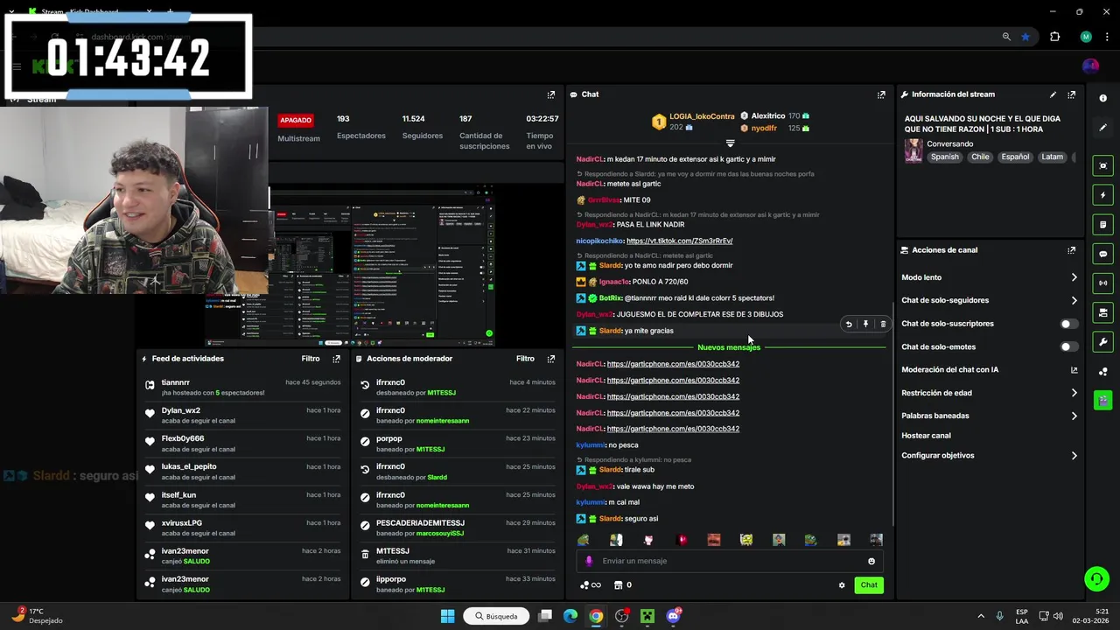Viewport: 1120px width, 630px height.
Task: Jump to Nuevos mensajes divider
Action: [x=729, y=347]
